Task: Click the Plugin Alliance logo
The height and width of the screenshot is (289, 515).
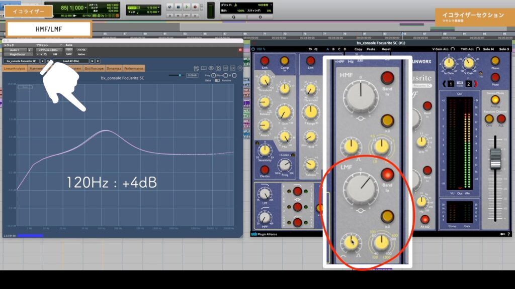Action: 265,234
